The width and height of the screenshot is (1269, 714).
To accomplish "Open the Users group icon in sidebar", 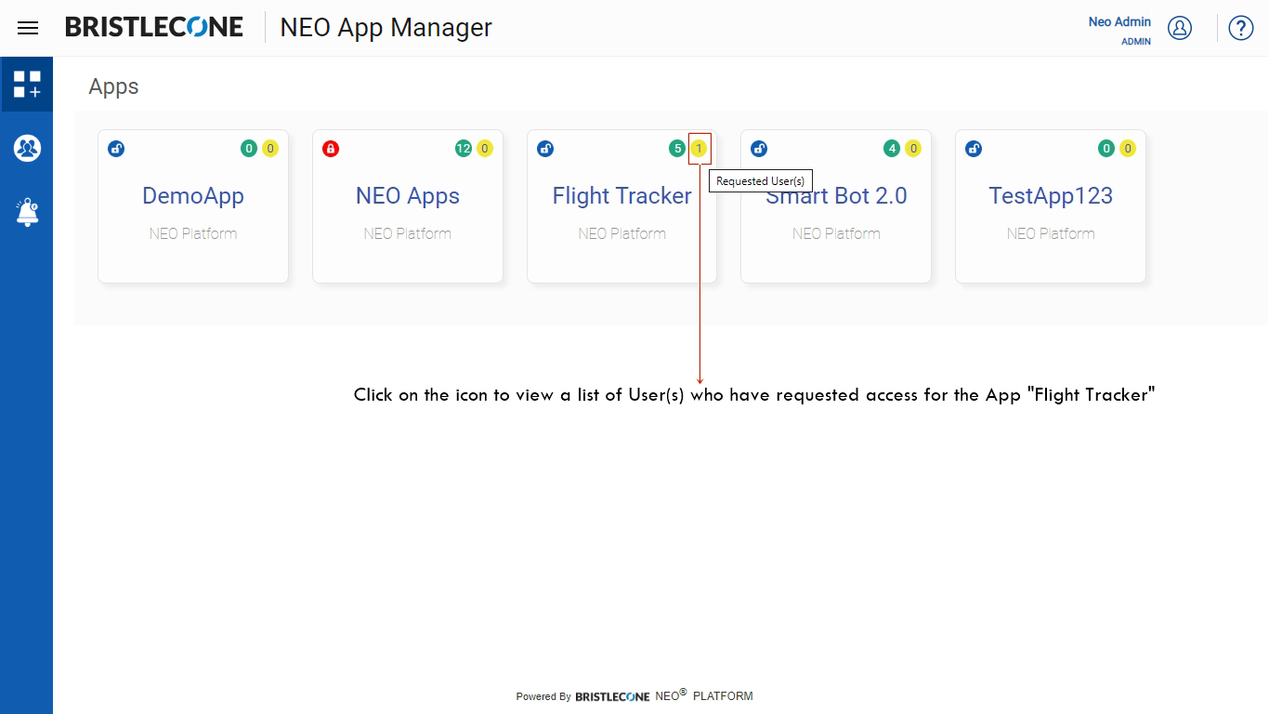I will (x=27, y=148).
